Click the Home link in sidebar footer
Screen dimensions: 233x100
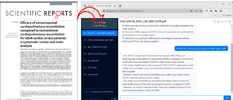click(x=86, y=99)
